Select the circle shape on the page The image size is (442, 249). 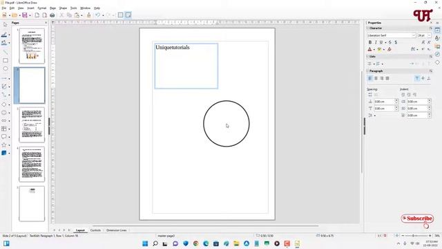pyautogui.click(x=227, y=124)
